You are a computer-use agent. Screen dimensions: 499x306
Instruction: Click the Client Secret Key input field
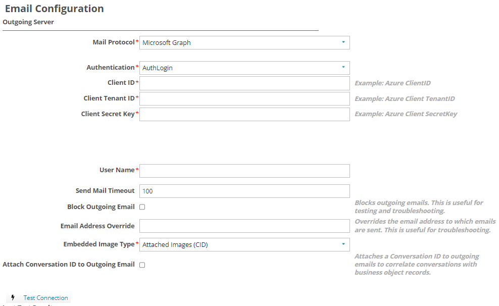(x=244, y=114)
